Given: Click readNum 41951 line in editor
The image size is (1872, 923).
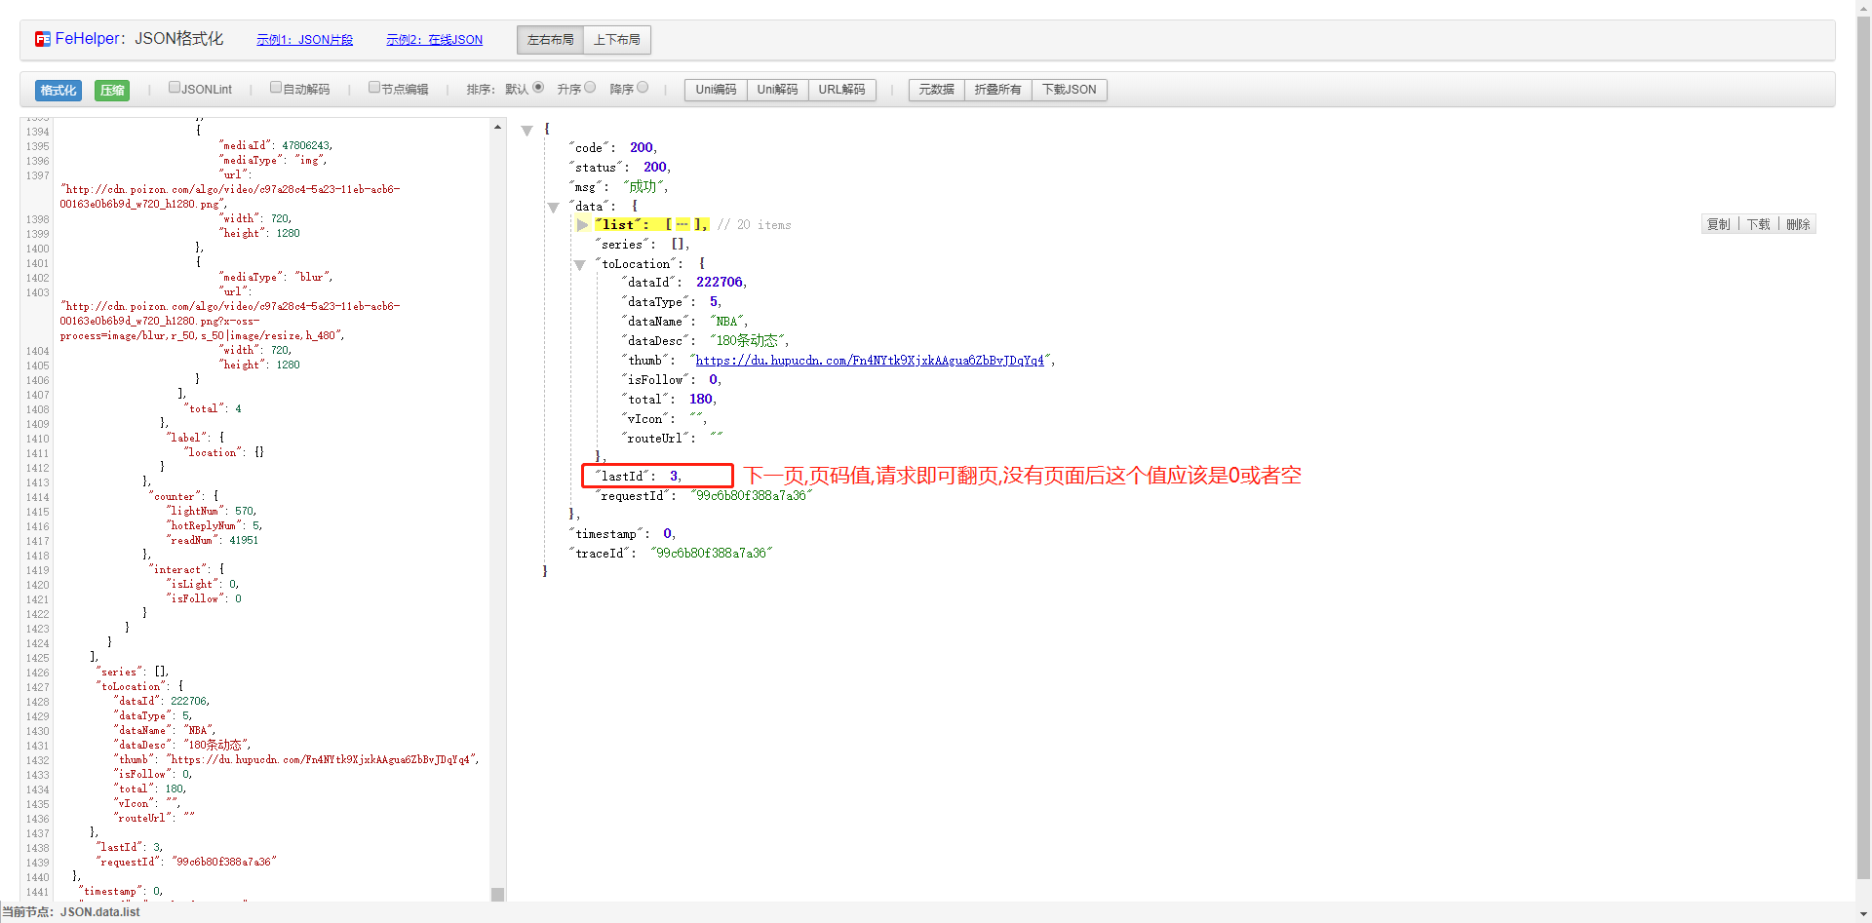Looking at the screenshot, I should pyautogui.click(x=213, y=541).
